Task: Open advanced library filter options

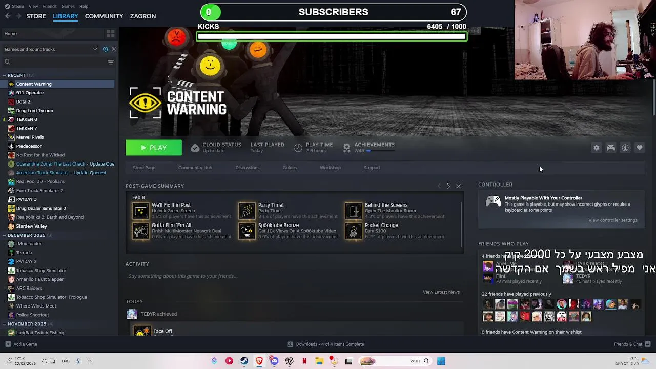Action: [x=110, y=62]
